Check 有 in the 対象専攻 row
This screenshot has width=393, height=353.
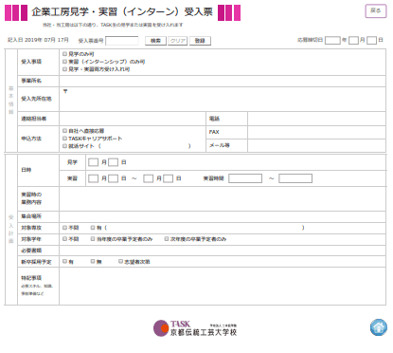pos(93,228)
